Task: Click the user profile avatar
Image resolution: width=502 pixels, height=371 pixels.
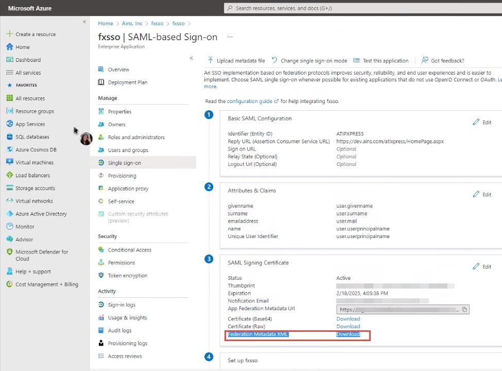Action: (x=86, y=139)
